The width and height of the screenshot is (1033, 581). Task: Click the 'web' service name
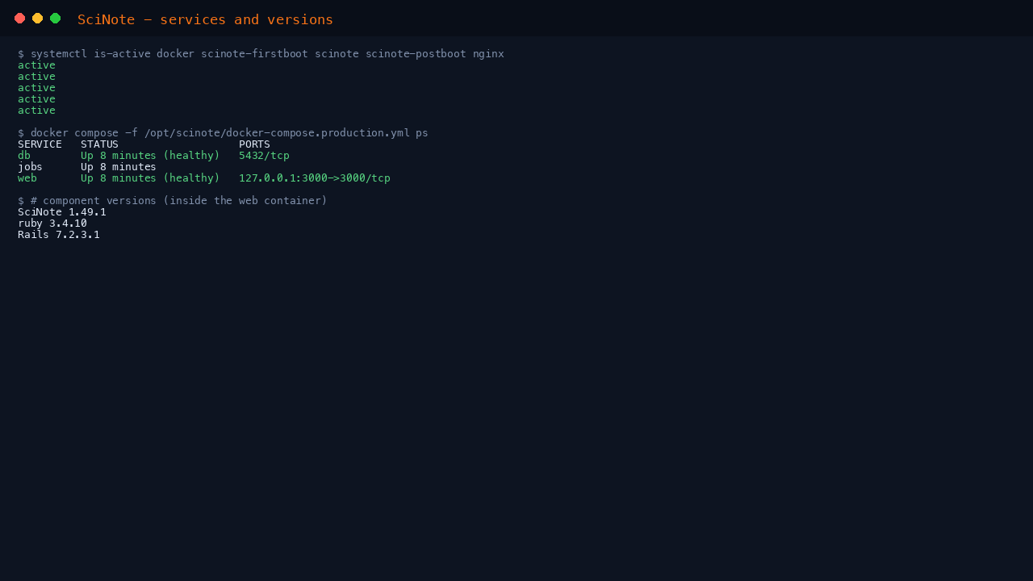point(27,178)
